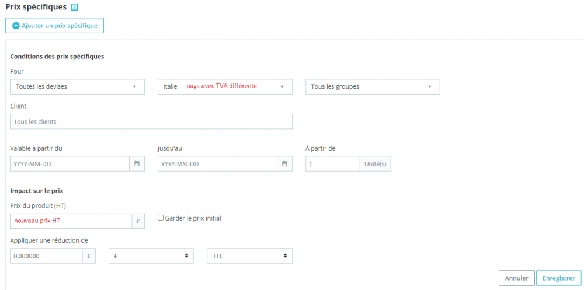Open the Toutes les devises dropdown

(77, 86)
